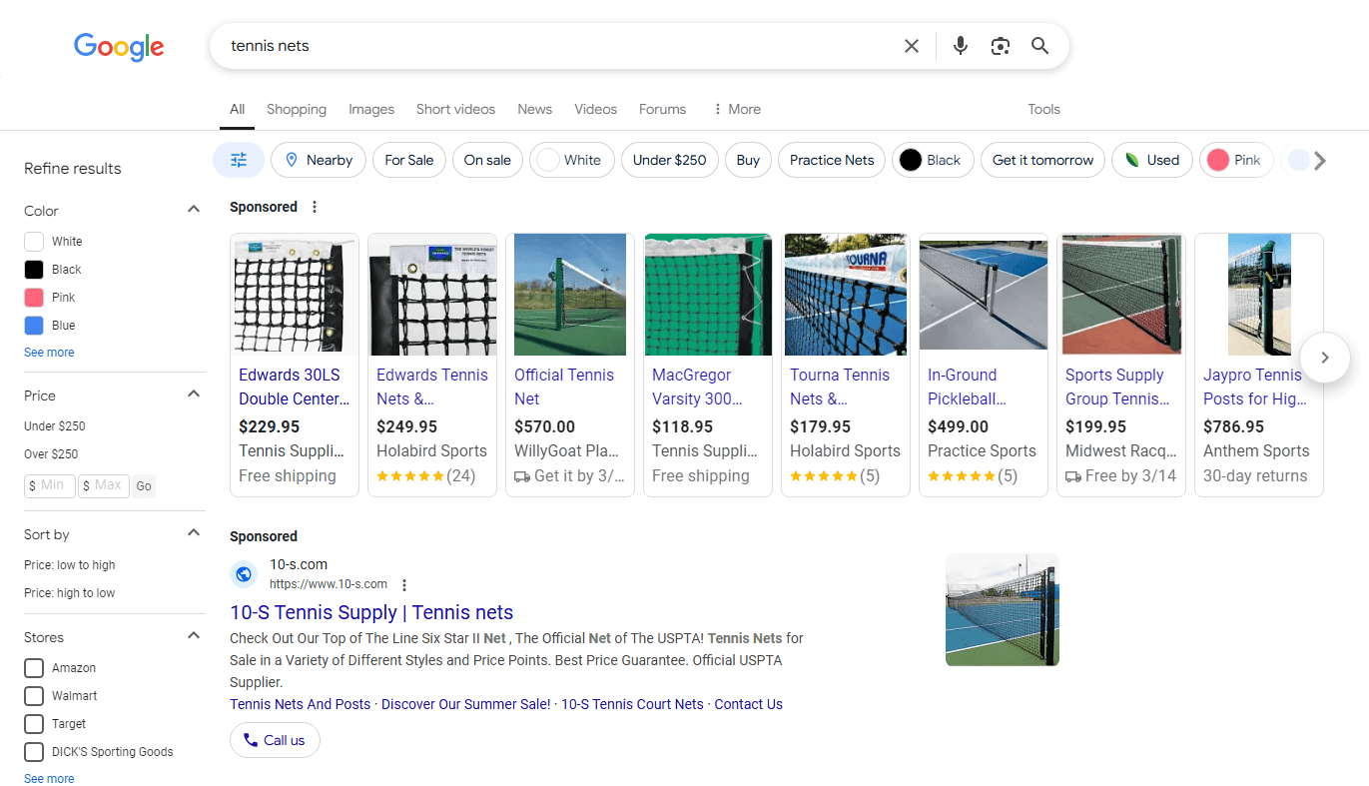Collapse the Stores filter section

[194, 636]
